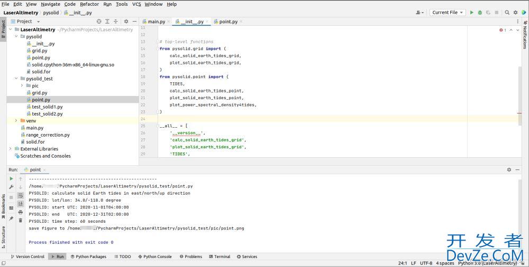Toggle Soft-Wrap in Run console
The height and width of the screenshot is (267, 529).
pos(21,195)
